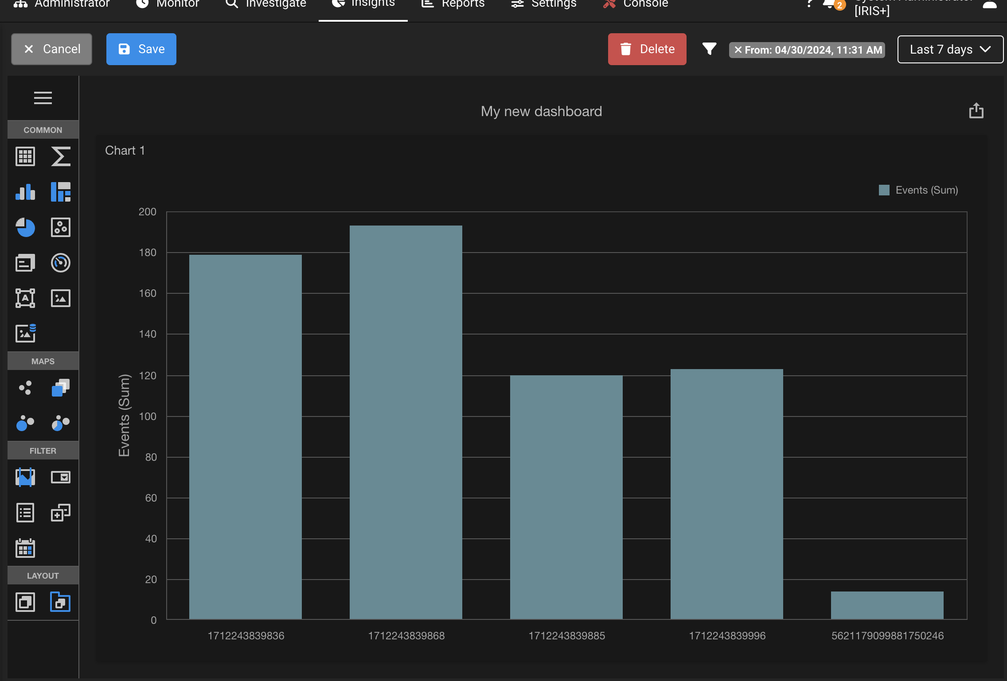Add a scatter plot widget

pos(61,227)
